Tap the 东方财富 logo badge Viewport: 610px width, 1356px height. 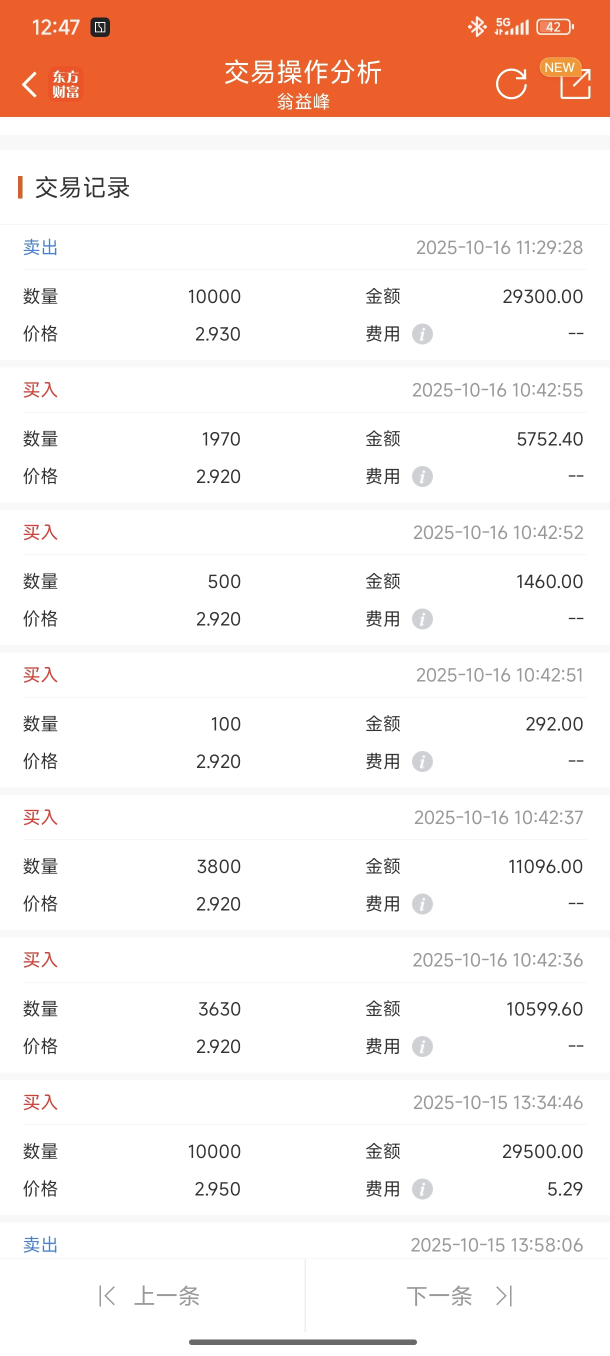[x=66, y=84]
